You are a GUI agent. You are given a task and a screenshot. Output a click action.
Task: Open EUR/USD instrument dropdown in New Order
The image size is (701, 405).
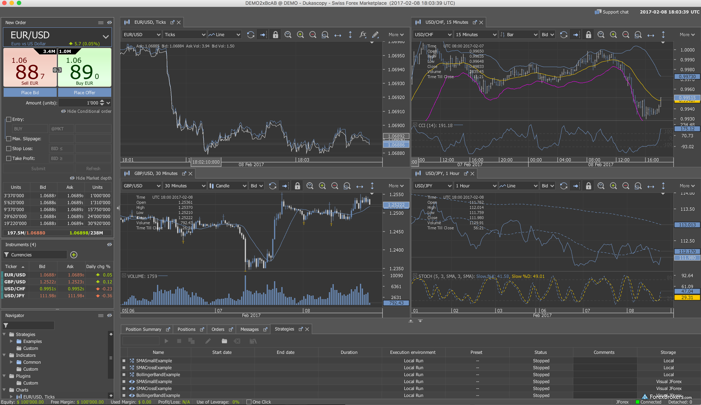point(106,37)
